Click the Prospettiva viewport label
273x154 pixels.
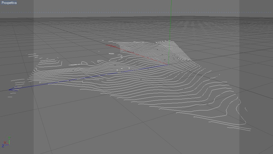point(9,3)
